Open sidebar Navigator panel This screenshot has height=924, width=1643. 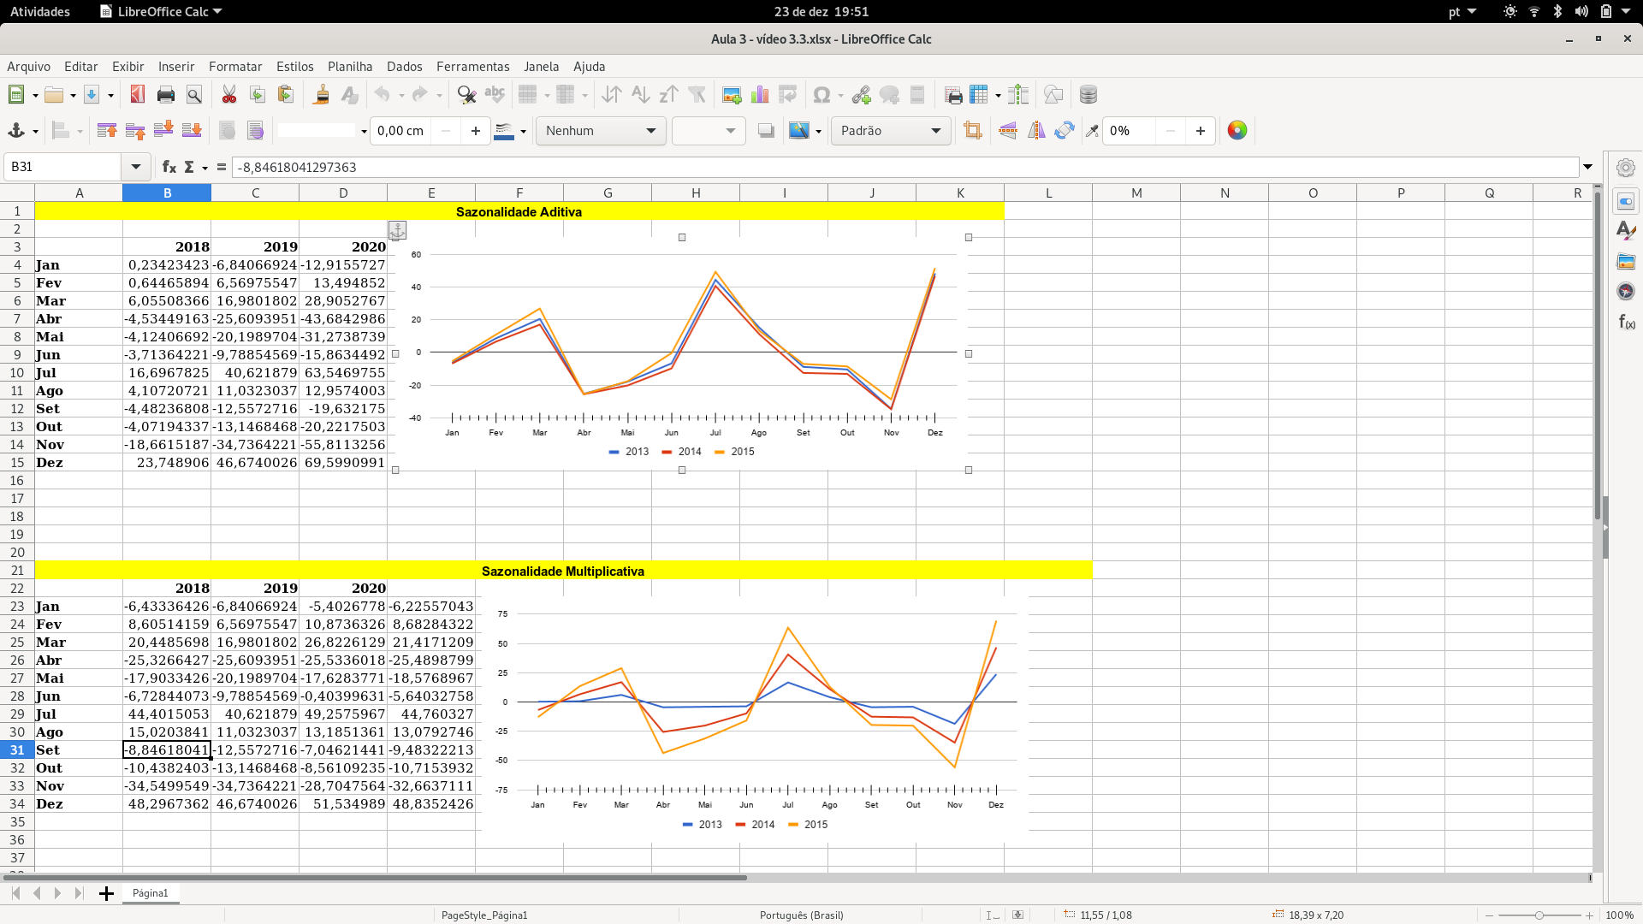tap(1626, 291)
